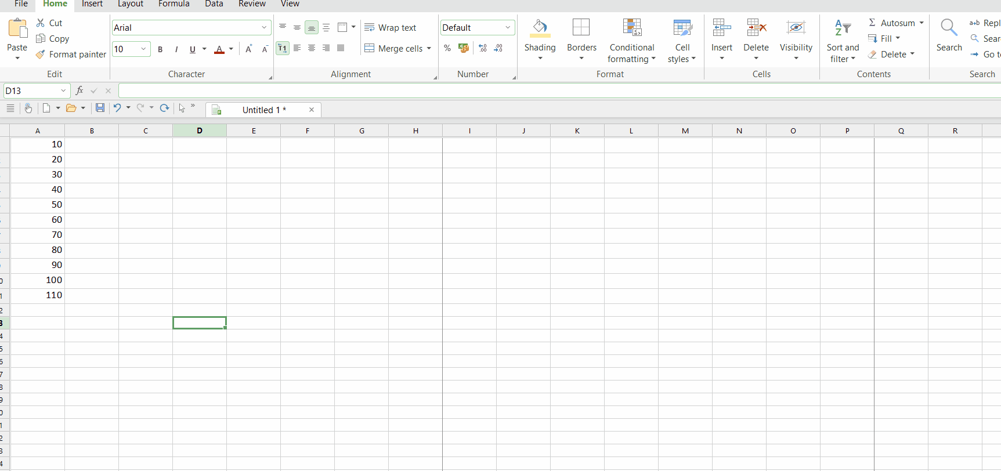The image size is (1001, 471).
Task: Toggle touch mode hand icon
Action: coord(28,108)
